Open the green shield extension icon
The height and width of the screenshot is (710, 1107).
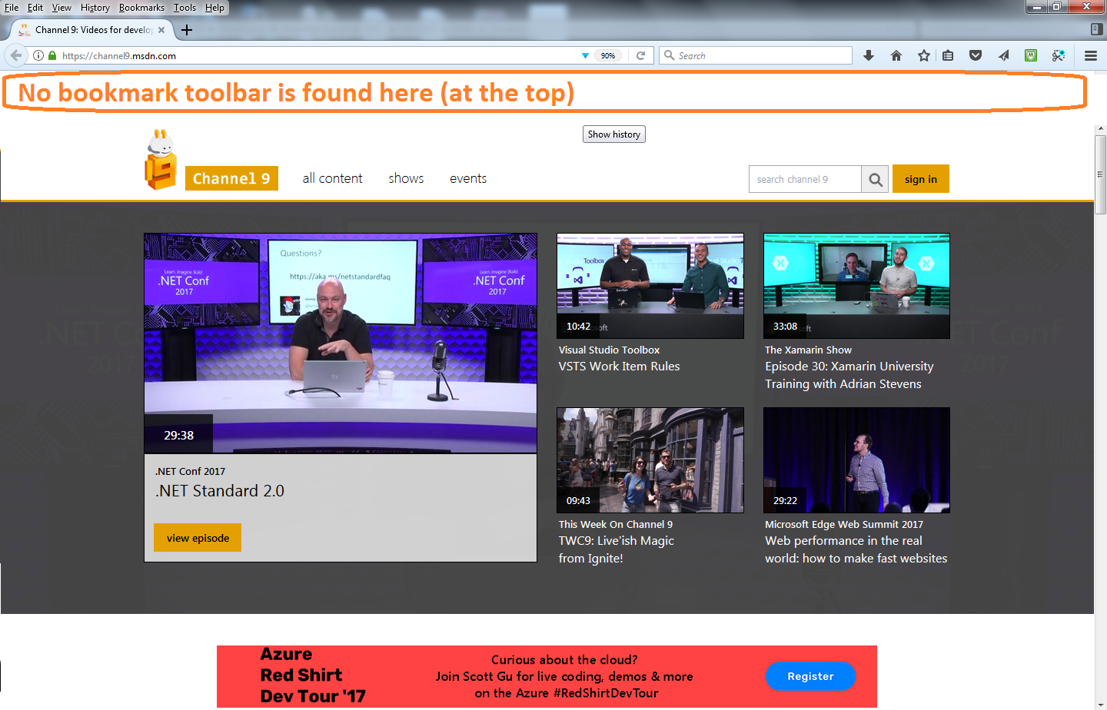tap(1031, 55)
